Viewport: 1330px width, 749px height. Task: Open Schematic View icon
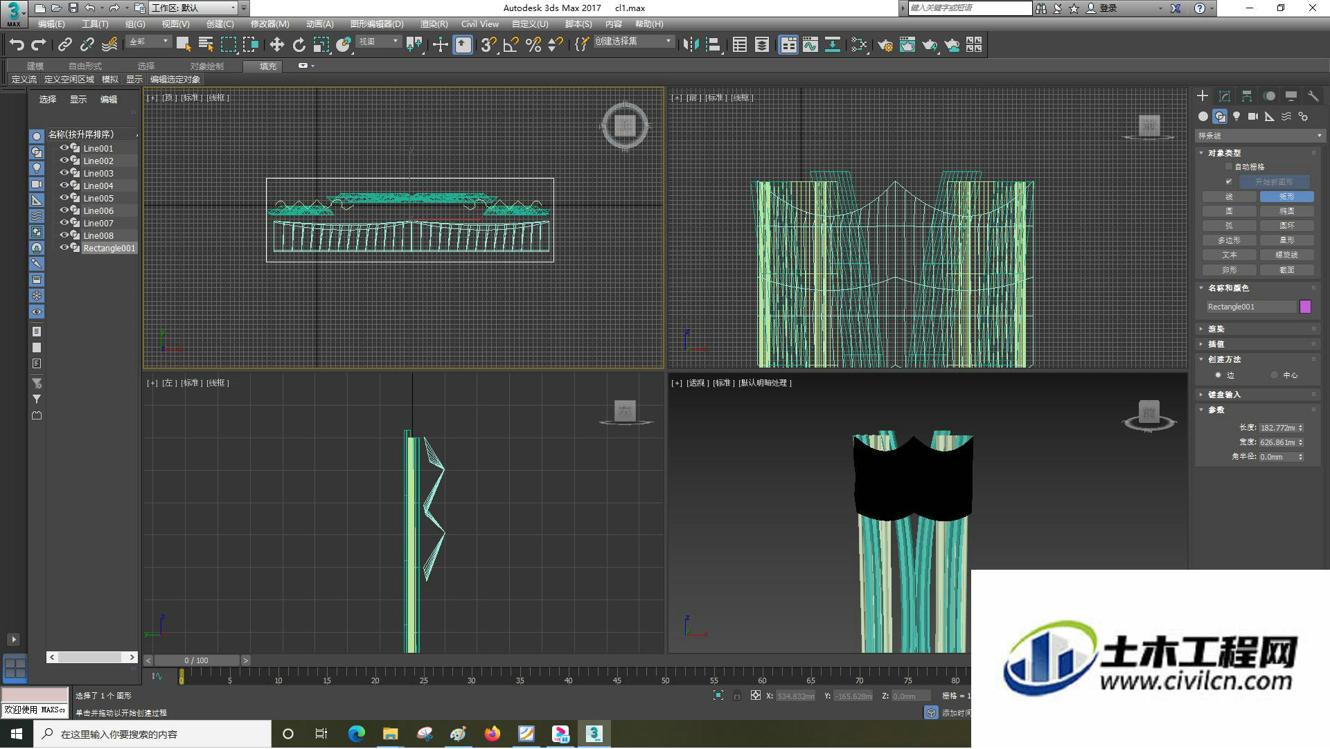(832, 45)
